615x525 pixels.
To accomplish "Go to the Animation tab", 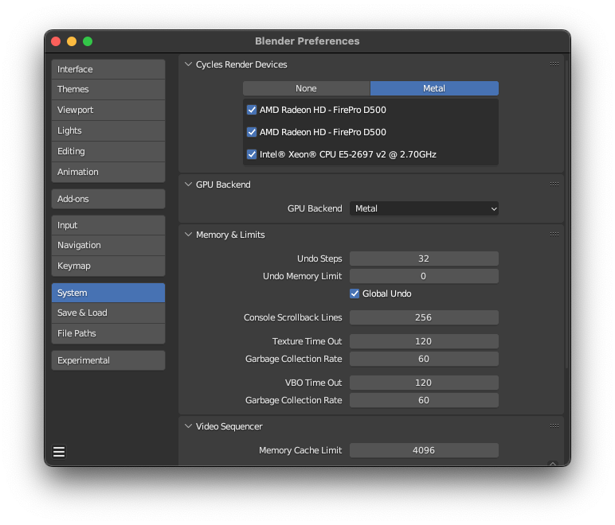I will click(108, 173).
